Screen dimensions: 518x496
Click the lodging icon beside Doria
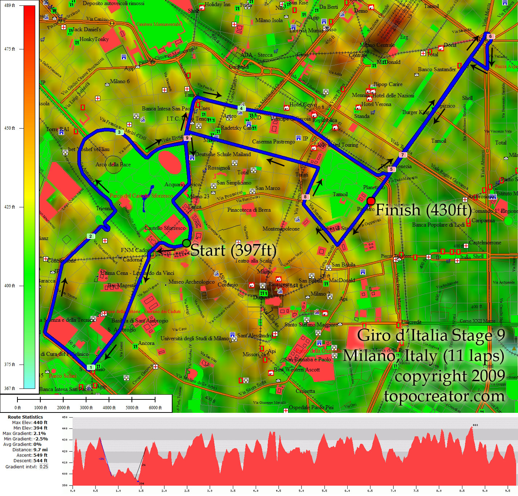441,48
